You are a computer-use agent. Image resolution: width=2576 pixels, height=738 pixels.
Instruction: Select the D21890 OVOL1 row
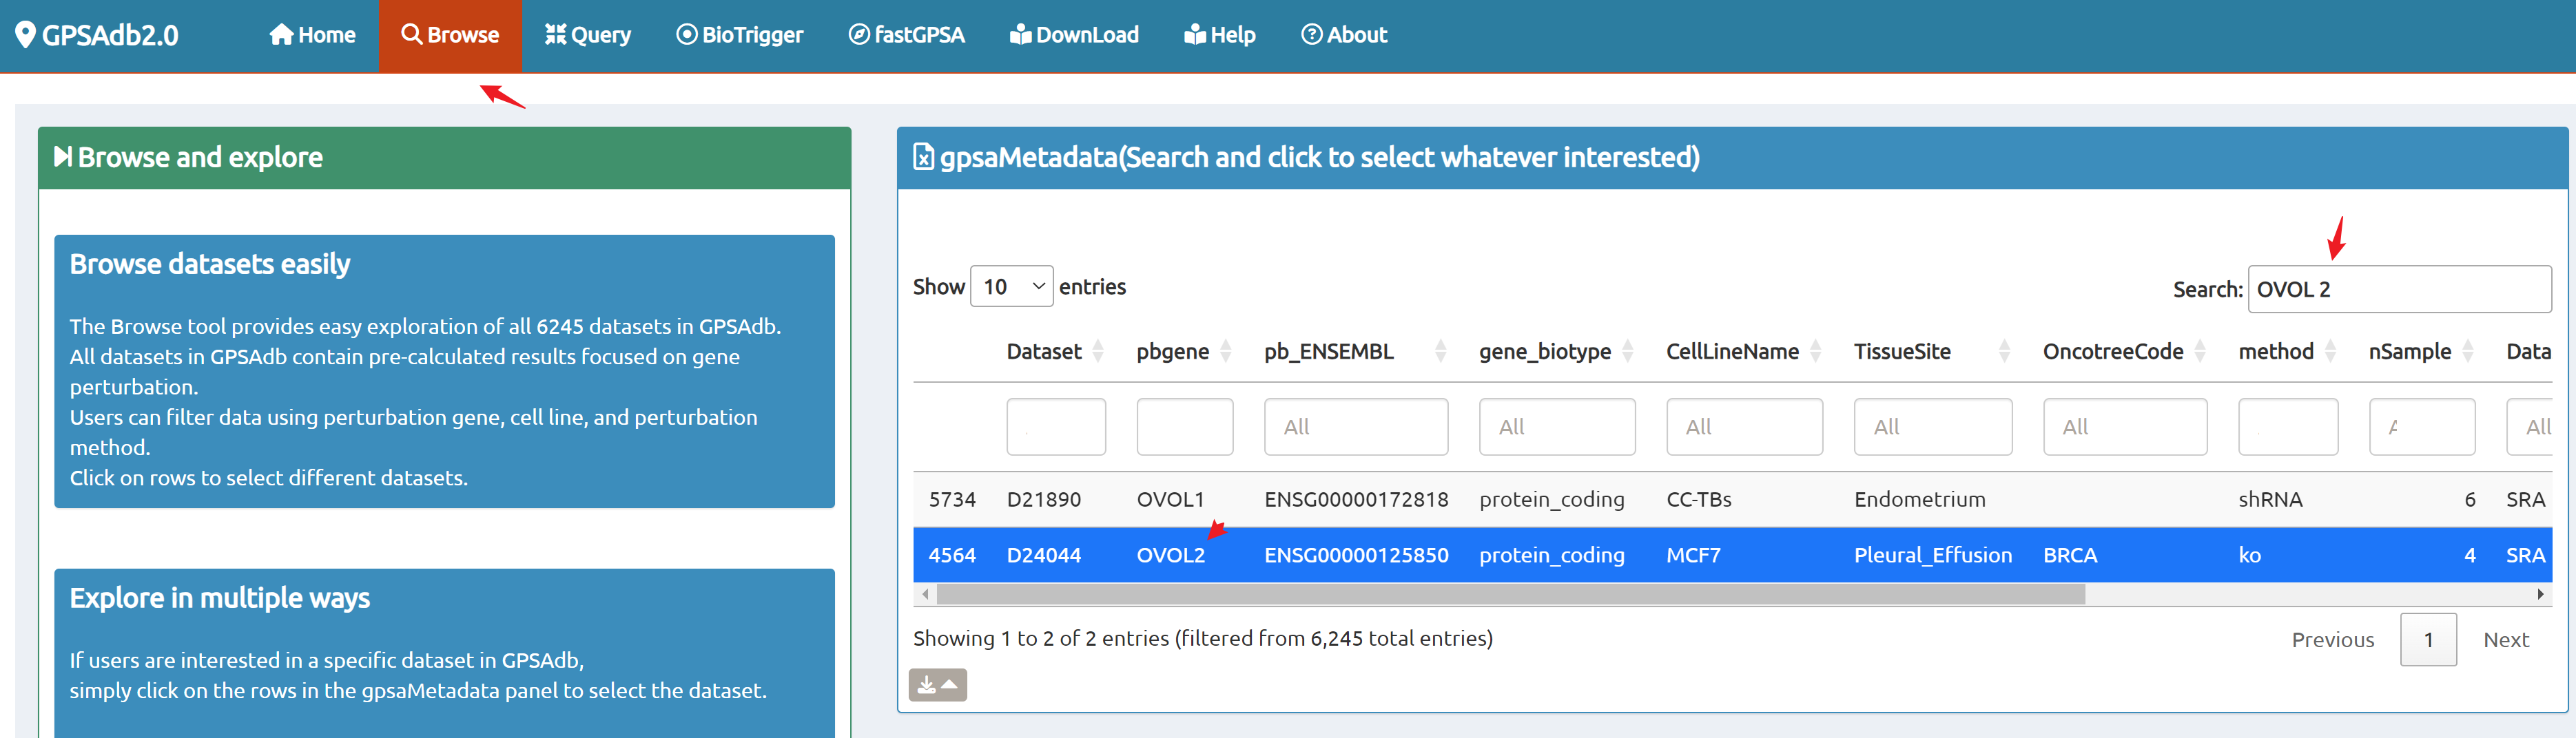coord(1732,499)
